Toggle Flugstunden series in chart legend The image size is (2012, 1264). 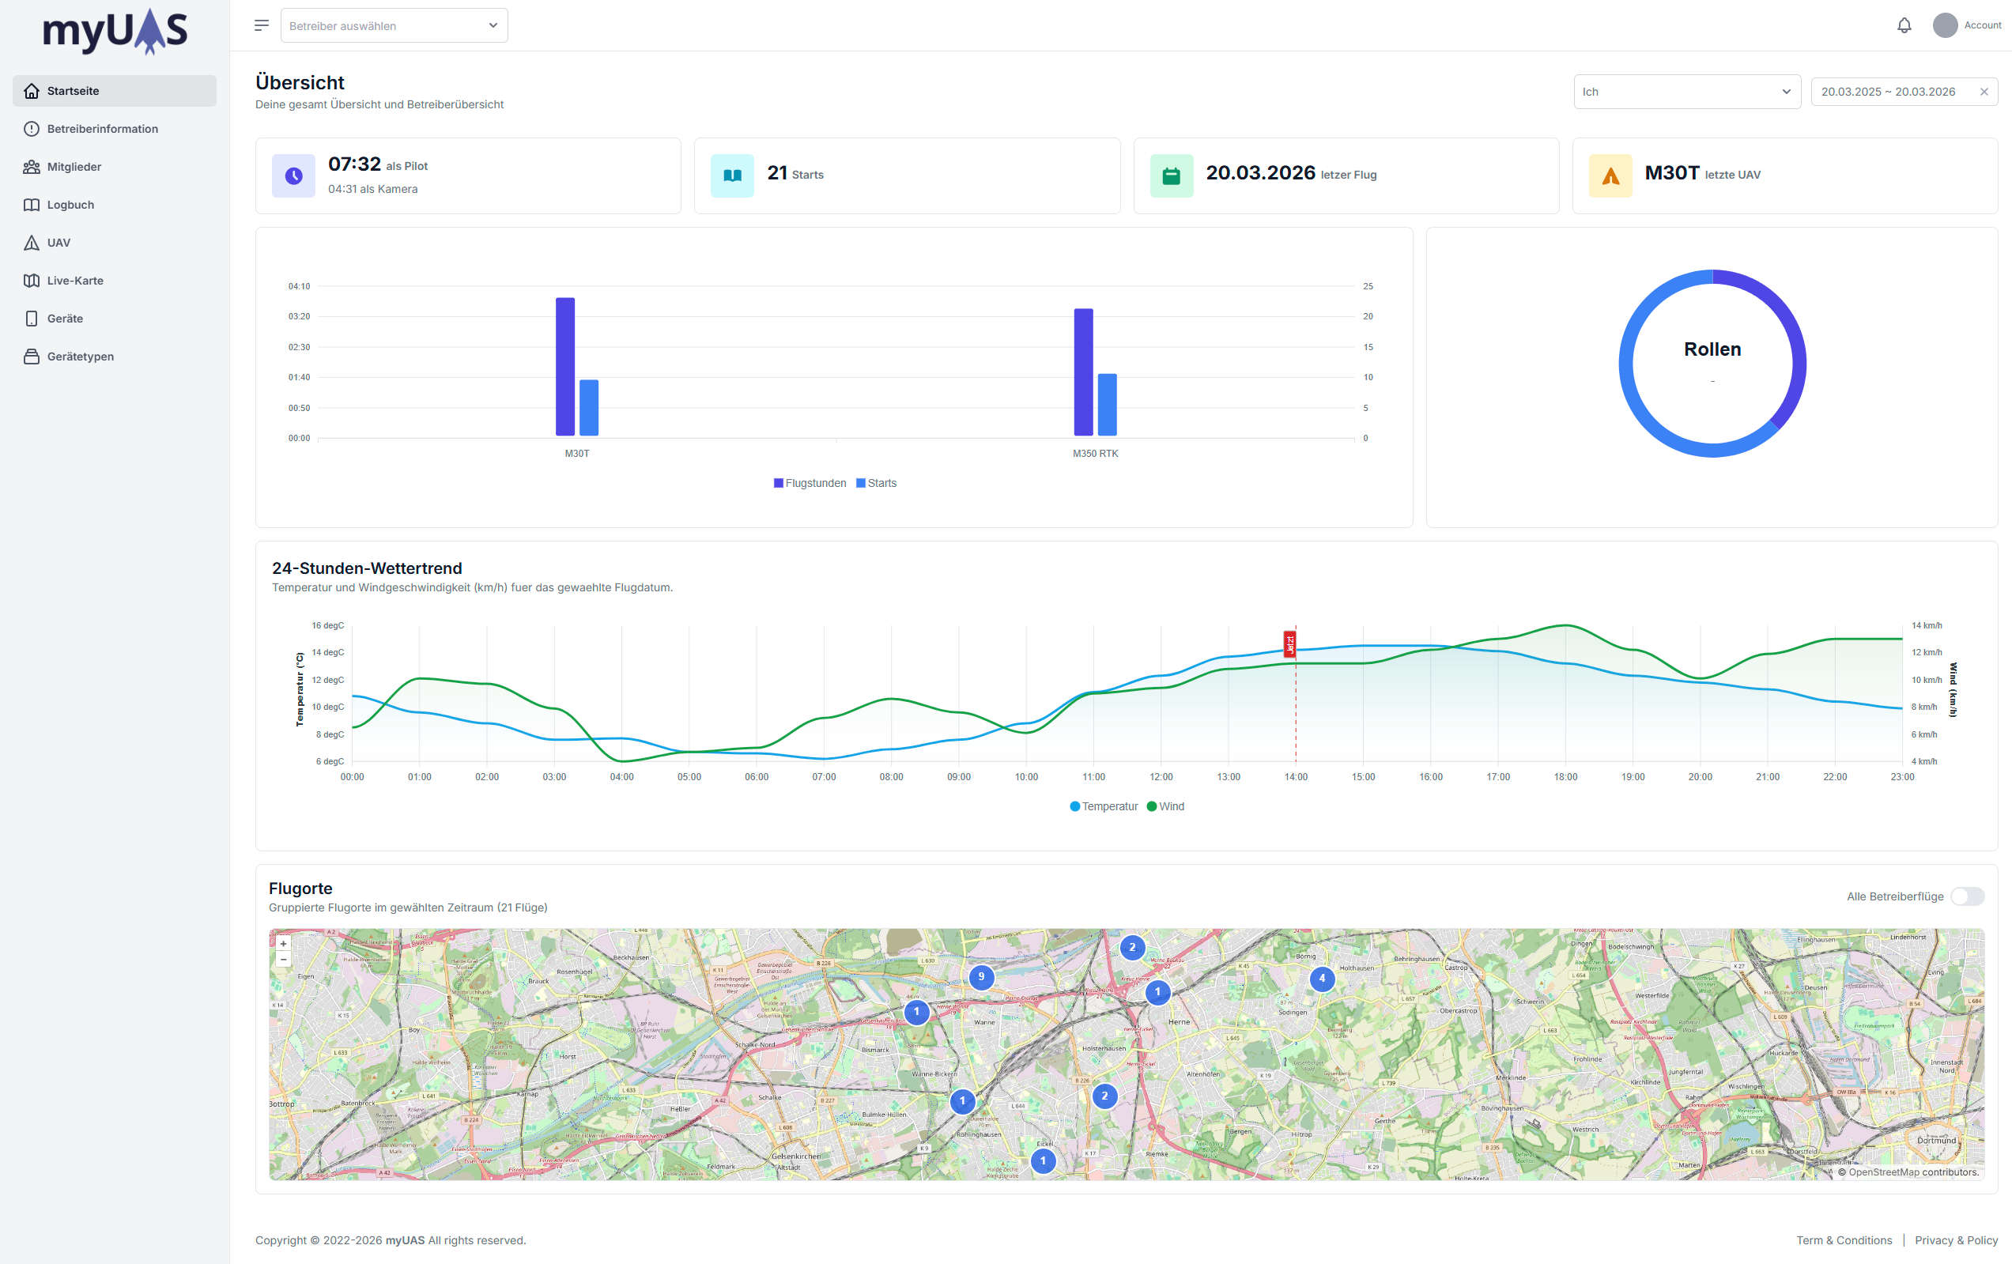809,483
